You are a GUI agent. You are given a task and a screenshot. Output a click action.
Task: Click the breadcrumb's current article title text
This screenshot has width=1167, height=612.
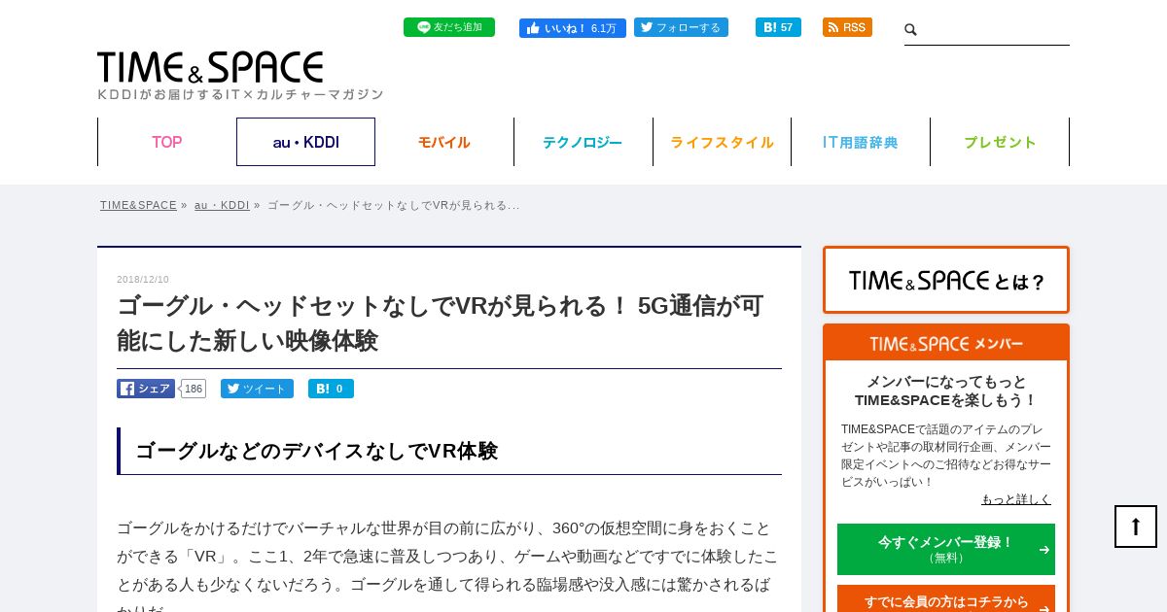point(393,205)
